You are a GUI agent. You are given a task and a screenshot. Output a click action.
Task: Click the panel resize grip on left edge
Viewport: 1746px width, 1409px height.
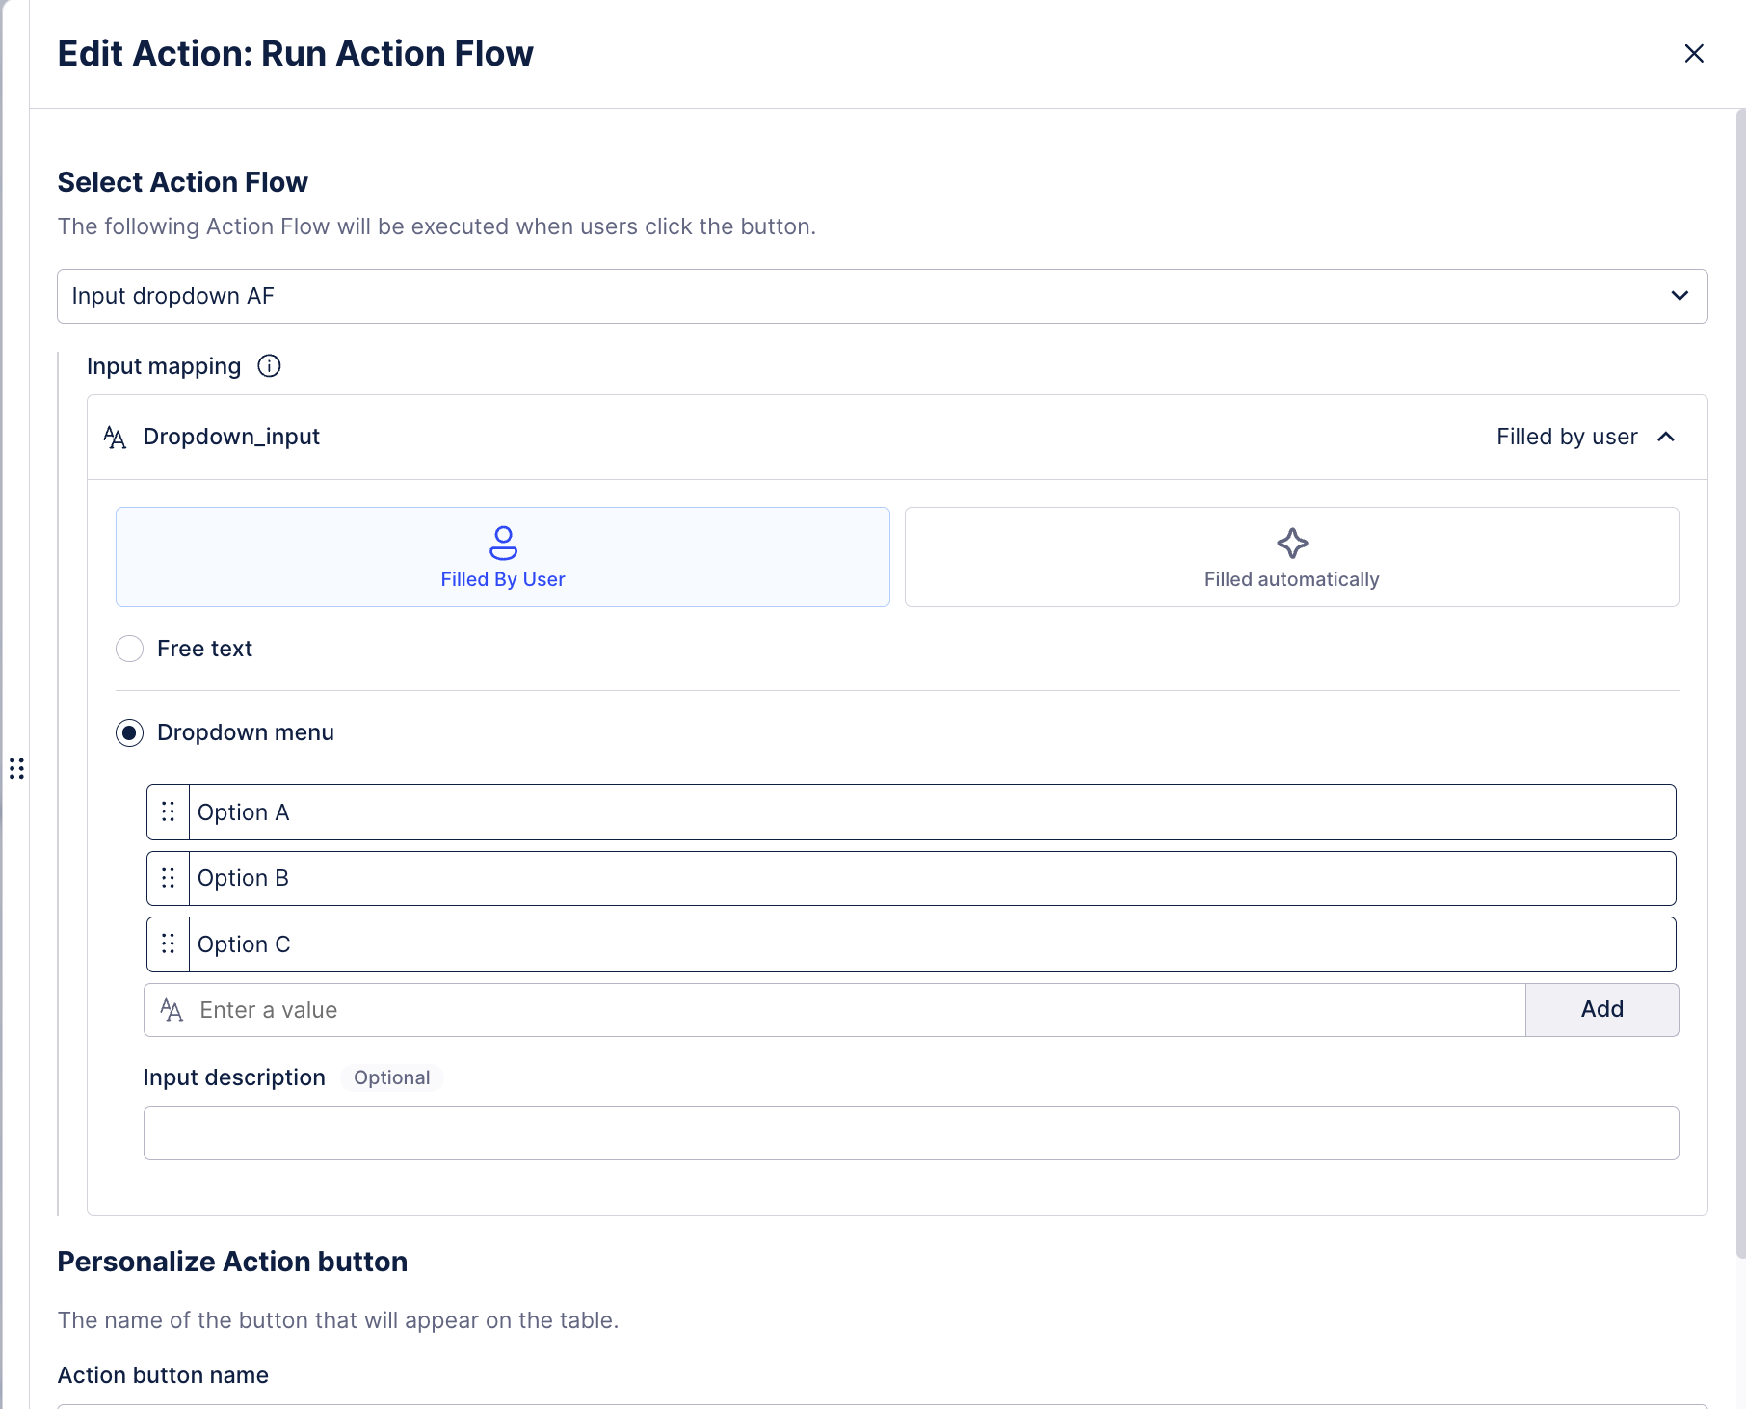coord(16,768)
